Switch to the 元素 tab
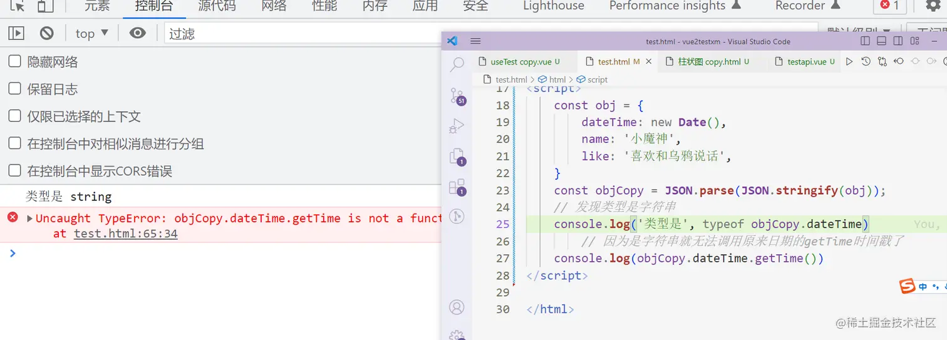The image size is (947, 340). click(97, 6)
